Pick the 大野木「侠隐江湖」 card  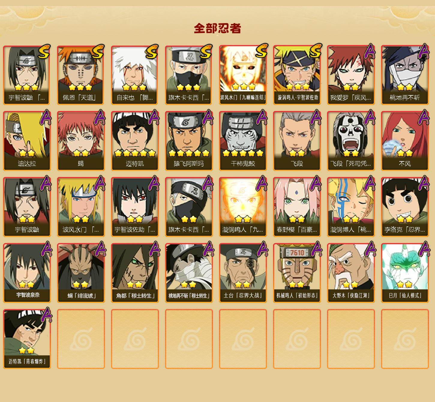pos(351,273)
